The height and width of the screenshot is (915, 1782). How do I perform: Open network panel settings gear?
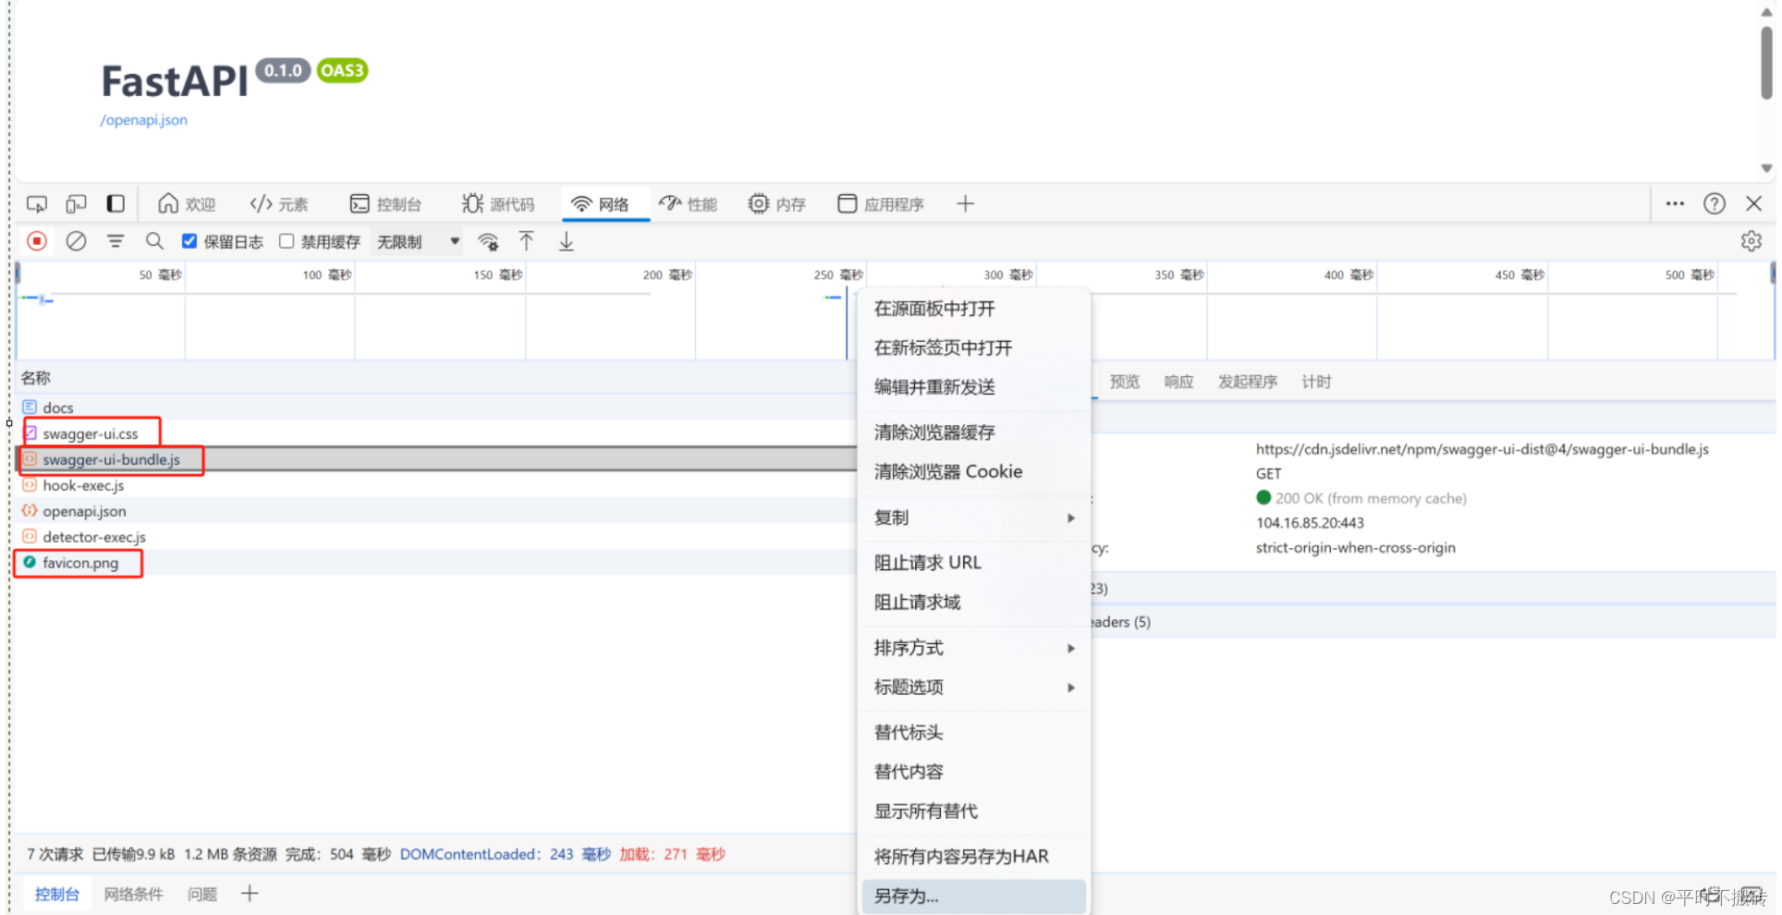(1751, 240)
